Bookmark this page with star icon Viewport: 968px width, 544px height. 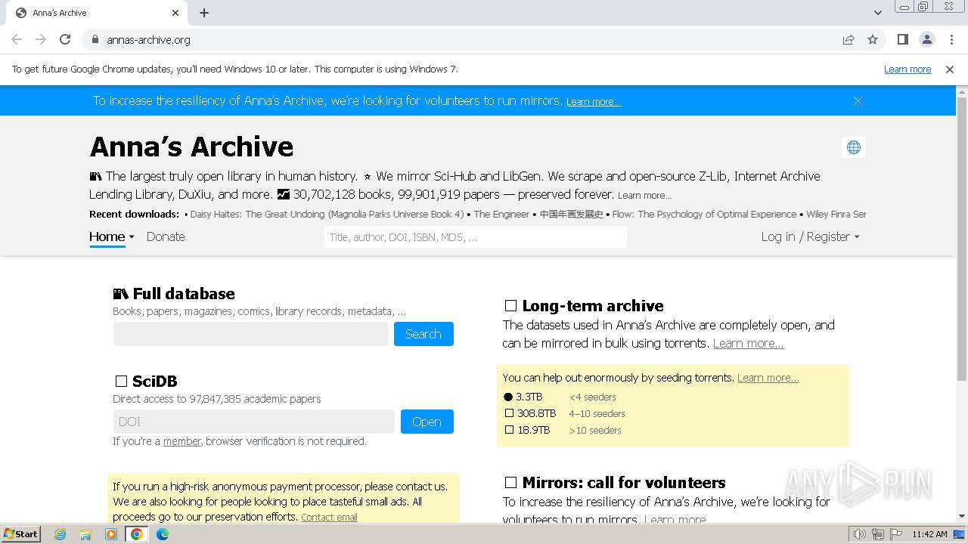click(x=873, y=39)
